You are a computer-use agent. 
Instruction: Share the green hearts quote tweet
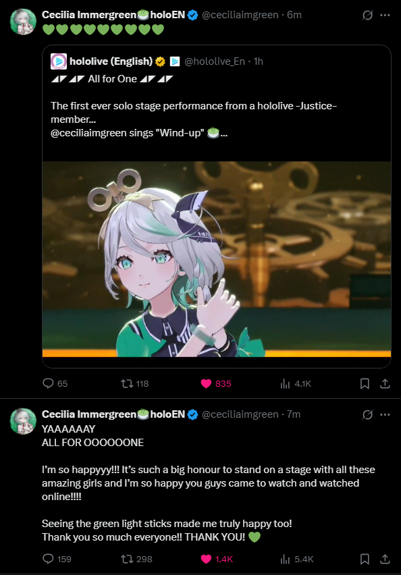[385, 383]
